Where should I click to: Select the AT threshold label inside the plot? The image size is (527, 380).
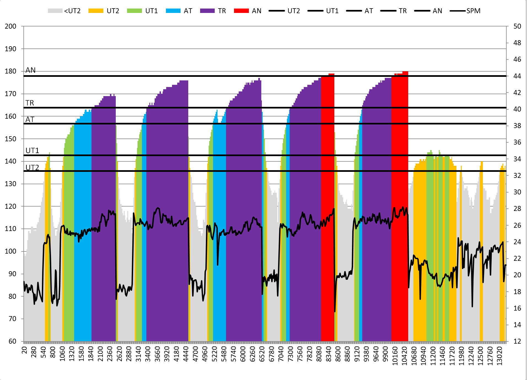click(x=30, y=120)
